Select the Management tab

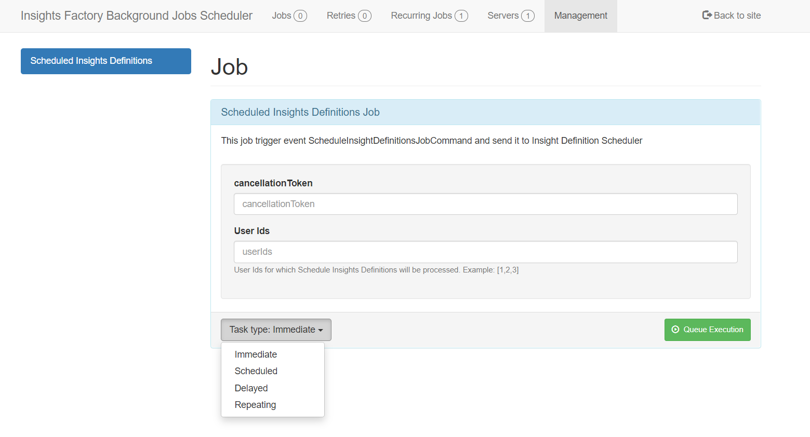(x=580, y=16)
